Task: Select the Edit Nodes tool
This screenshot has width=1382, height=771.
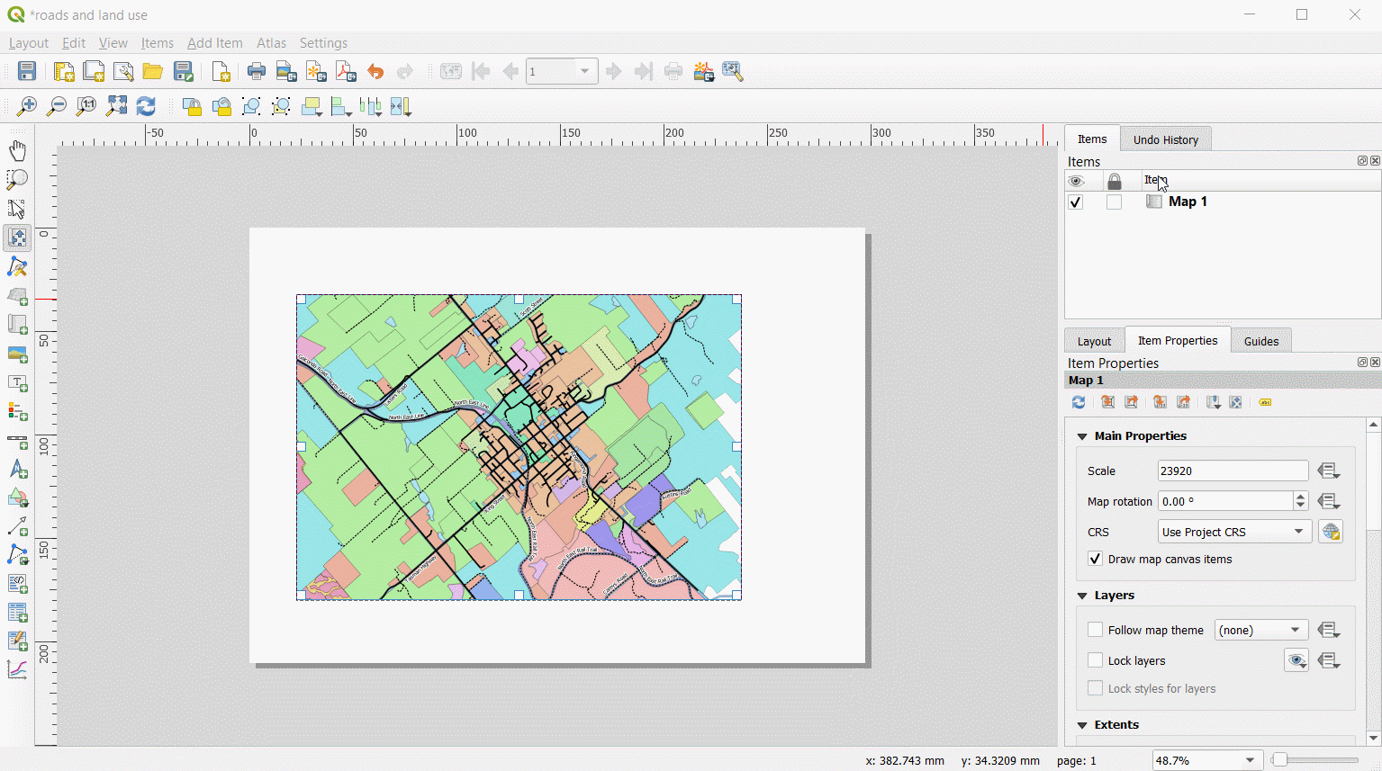Action: pyautogui.click(x=17, y=268)
